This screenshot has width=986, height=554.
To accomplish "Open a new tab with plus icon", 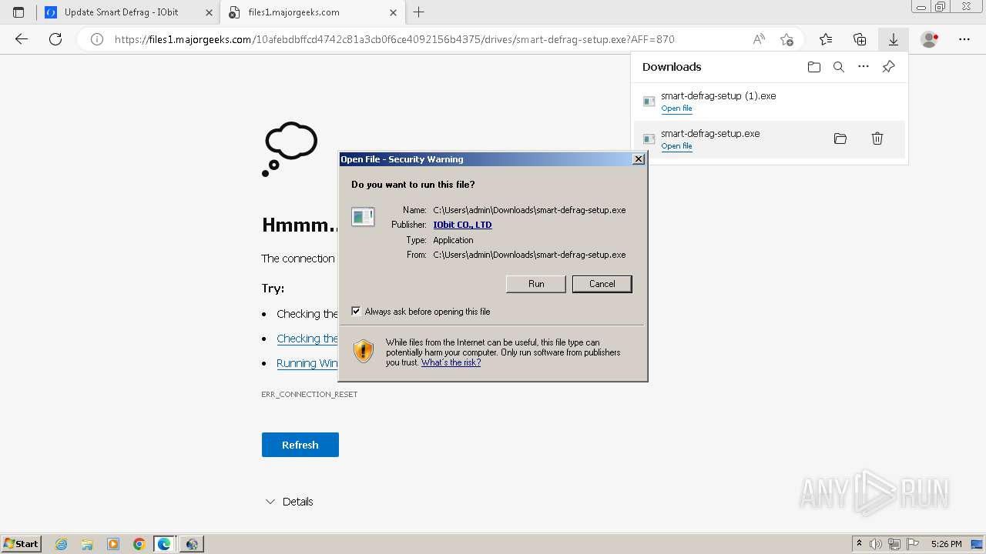I will point(419,12).
